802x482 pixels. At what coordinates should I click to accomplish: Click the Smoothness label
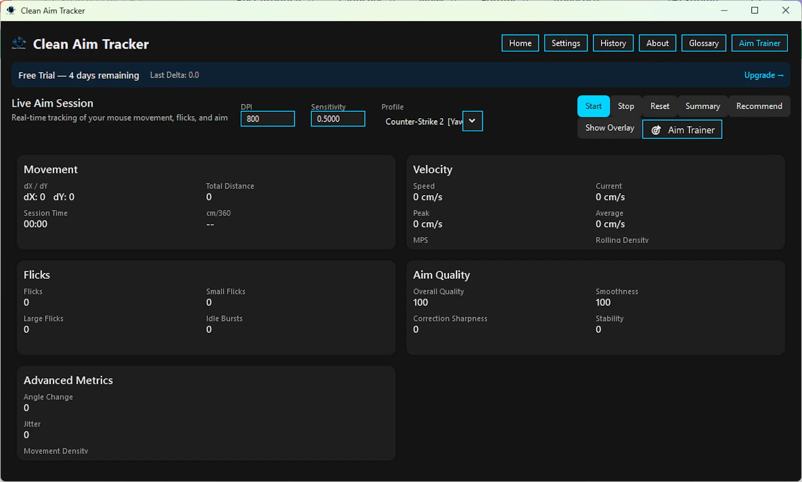click(617, 291)
